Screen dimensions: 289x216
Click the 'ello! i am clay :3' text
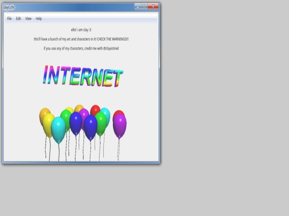(x=81, y=30)
